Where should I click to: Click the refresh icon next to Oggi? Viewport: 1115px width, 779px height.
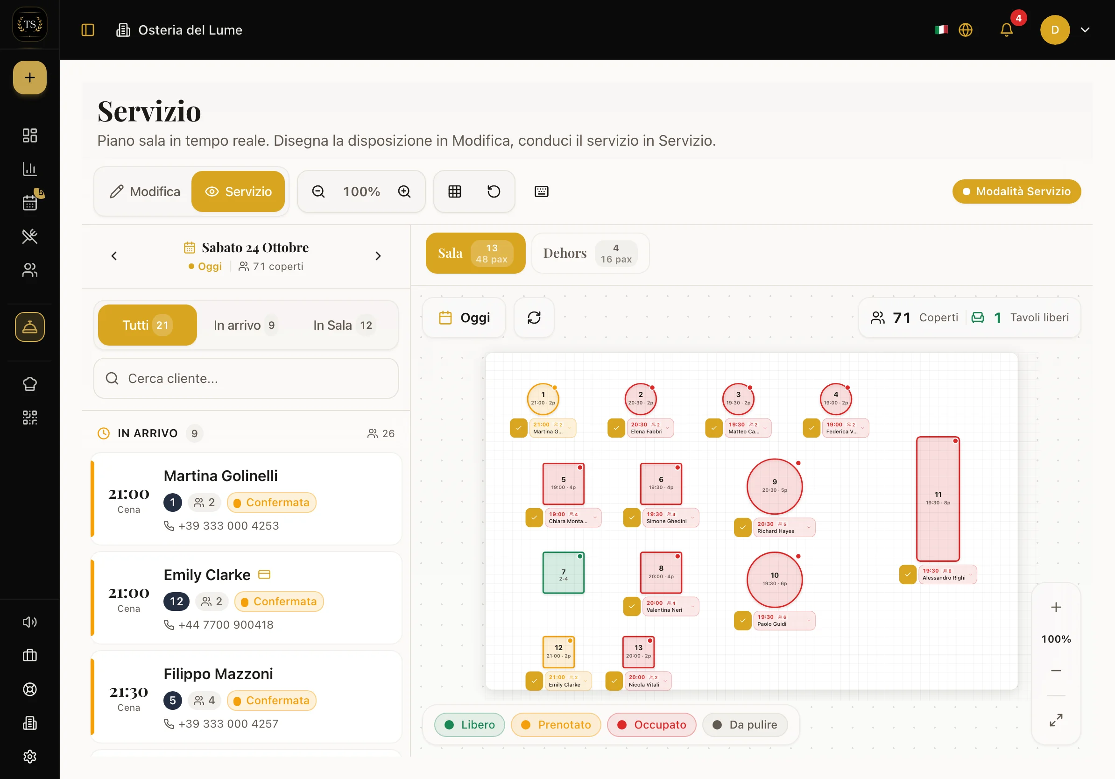click(x=534, y=318)
